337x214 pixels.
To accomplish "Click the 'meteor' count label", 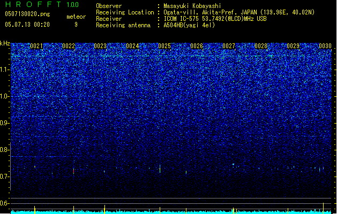I will pos(76,17).
